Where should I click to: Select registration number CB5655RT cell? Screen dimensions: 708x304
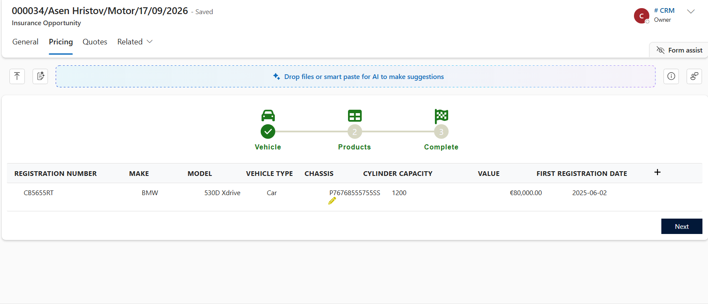click(39, 193)
